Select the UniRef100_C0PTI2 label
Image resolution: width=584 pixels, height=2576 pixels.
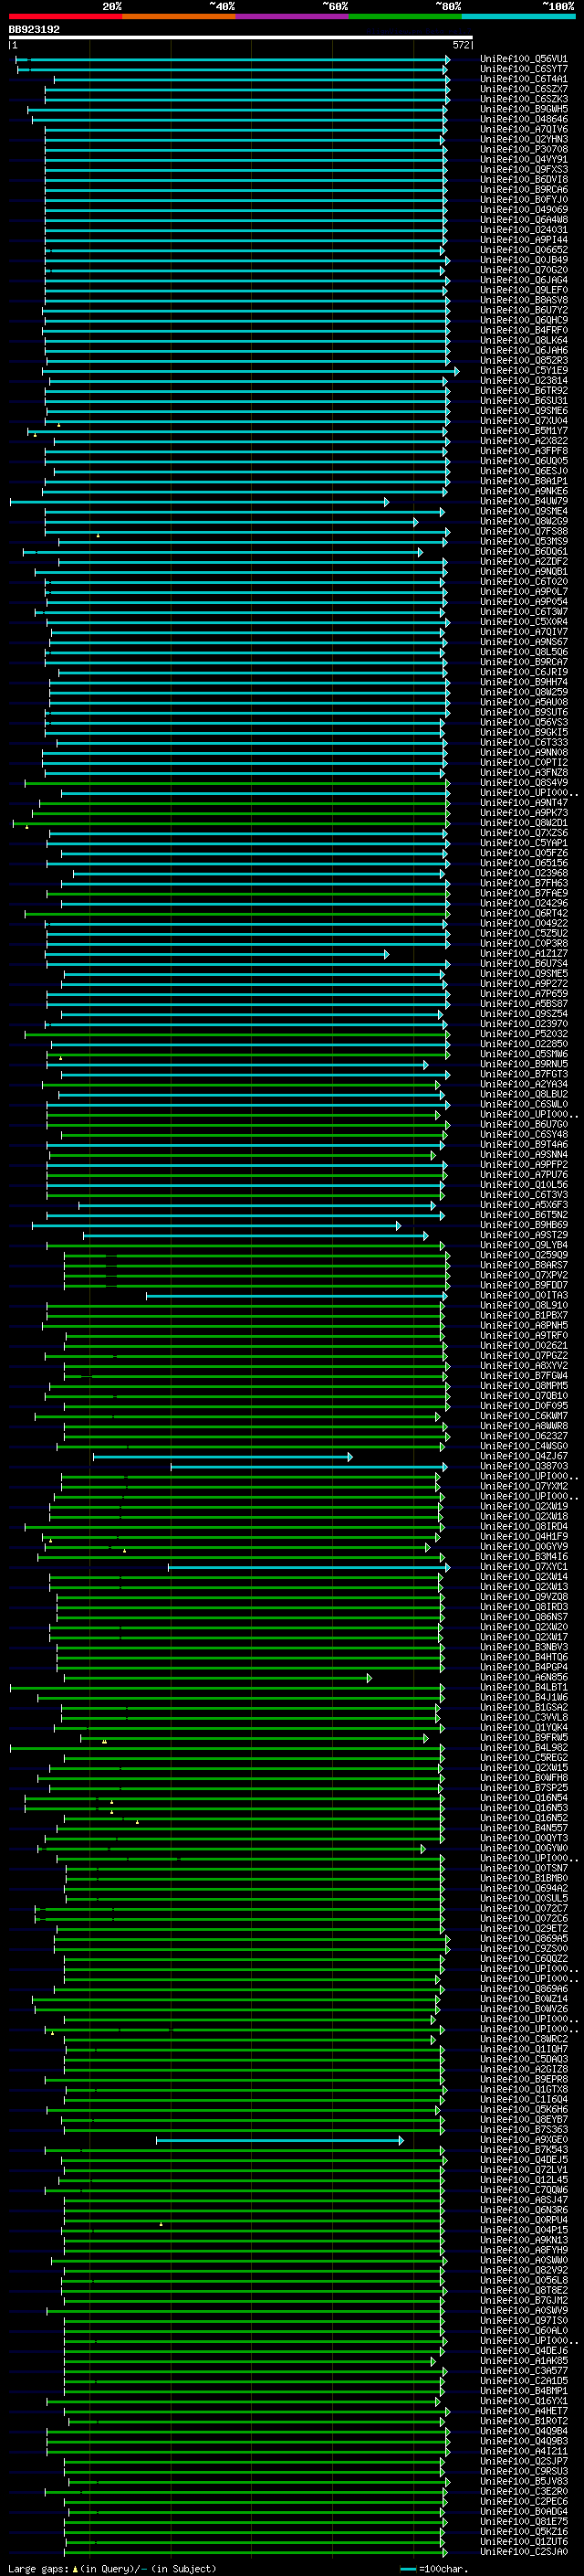click(523, 762)
